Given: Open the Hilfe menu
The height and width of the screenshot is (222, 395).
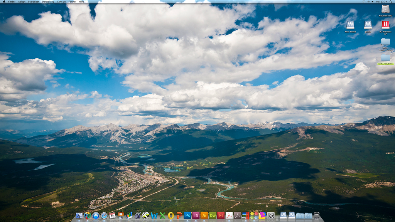Looking at the screenshot, I should coord(81,2).
